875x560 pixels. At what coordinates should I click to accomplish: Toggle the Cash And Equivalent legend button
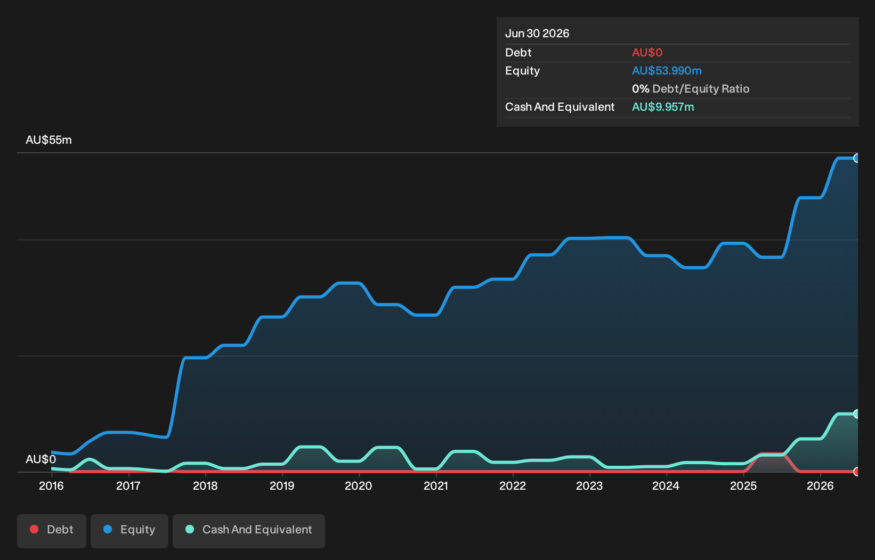tap(249, 531)
